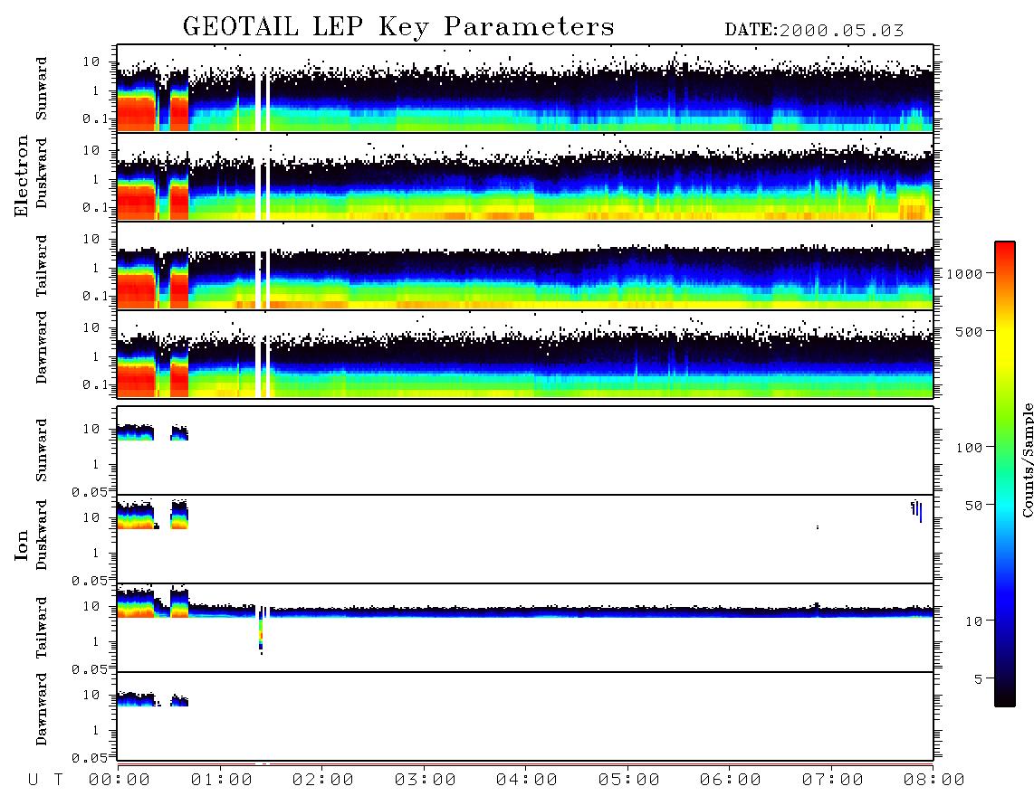Screen dimensions: 1034x796
Task: Click the Electron Dawnward panel label
Action: click(42, 348)
